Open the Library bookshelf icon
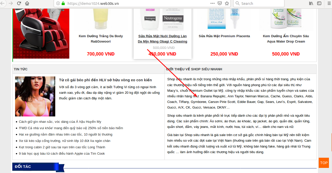The width and height of the screenshot is (332, 173). (x=311, y=3)
